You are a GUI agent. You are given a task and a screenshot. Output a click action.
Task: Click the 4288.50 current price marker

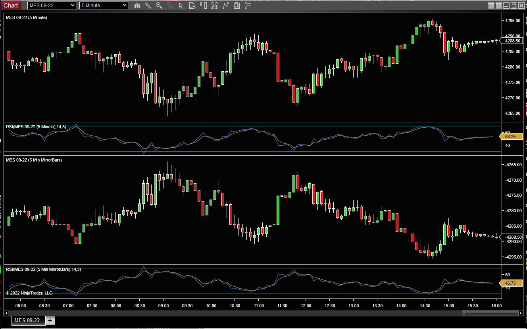point(512,41)
